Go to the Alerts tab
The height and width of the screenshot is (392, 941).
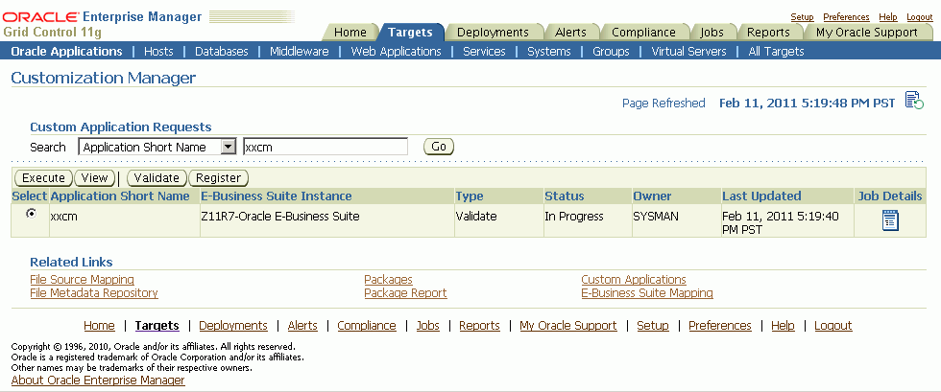[570, 33]
